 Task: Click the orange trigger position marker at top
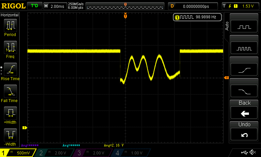pyautogui.click(x=125, y=16)
